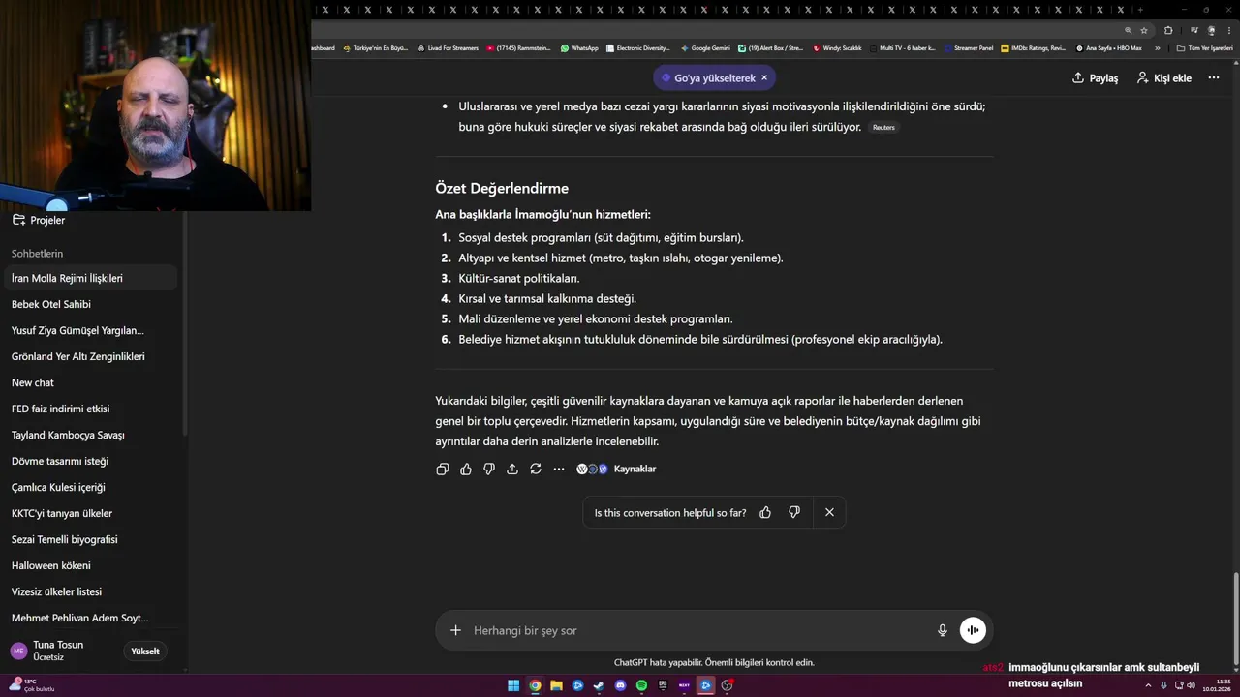Viewport: 1240px width, 697px height.
Task: Open Steam from the taskbar
Action: click(599, 685)
